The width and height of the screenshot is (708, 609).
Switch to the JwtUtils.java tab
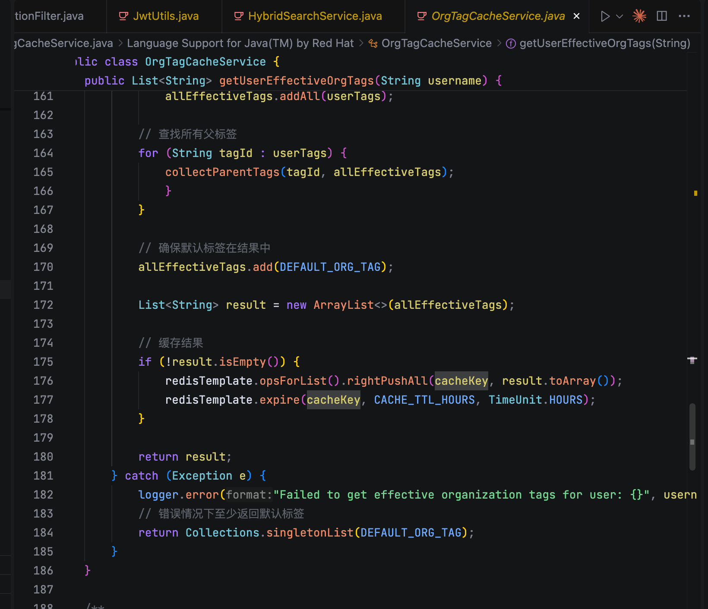coord(165,16)
